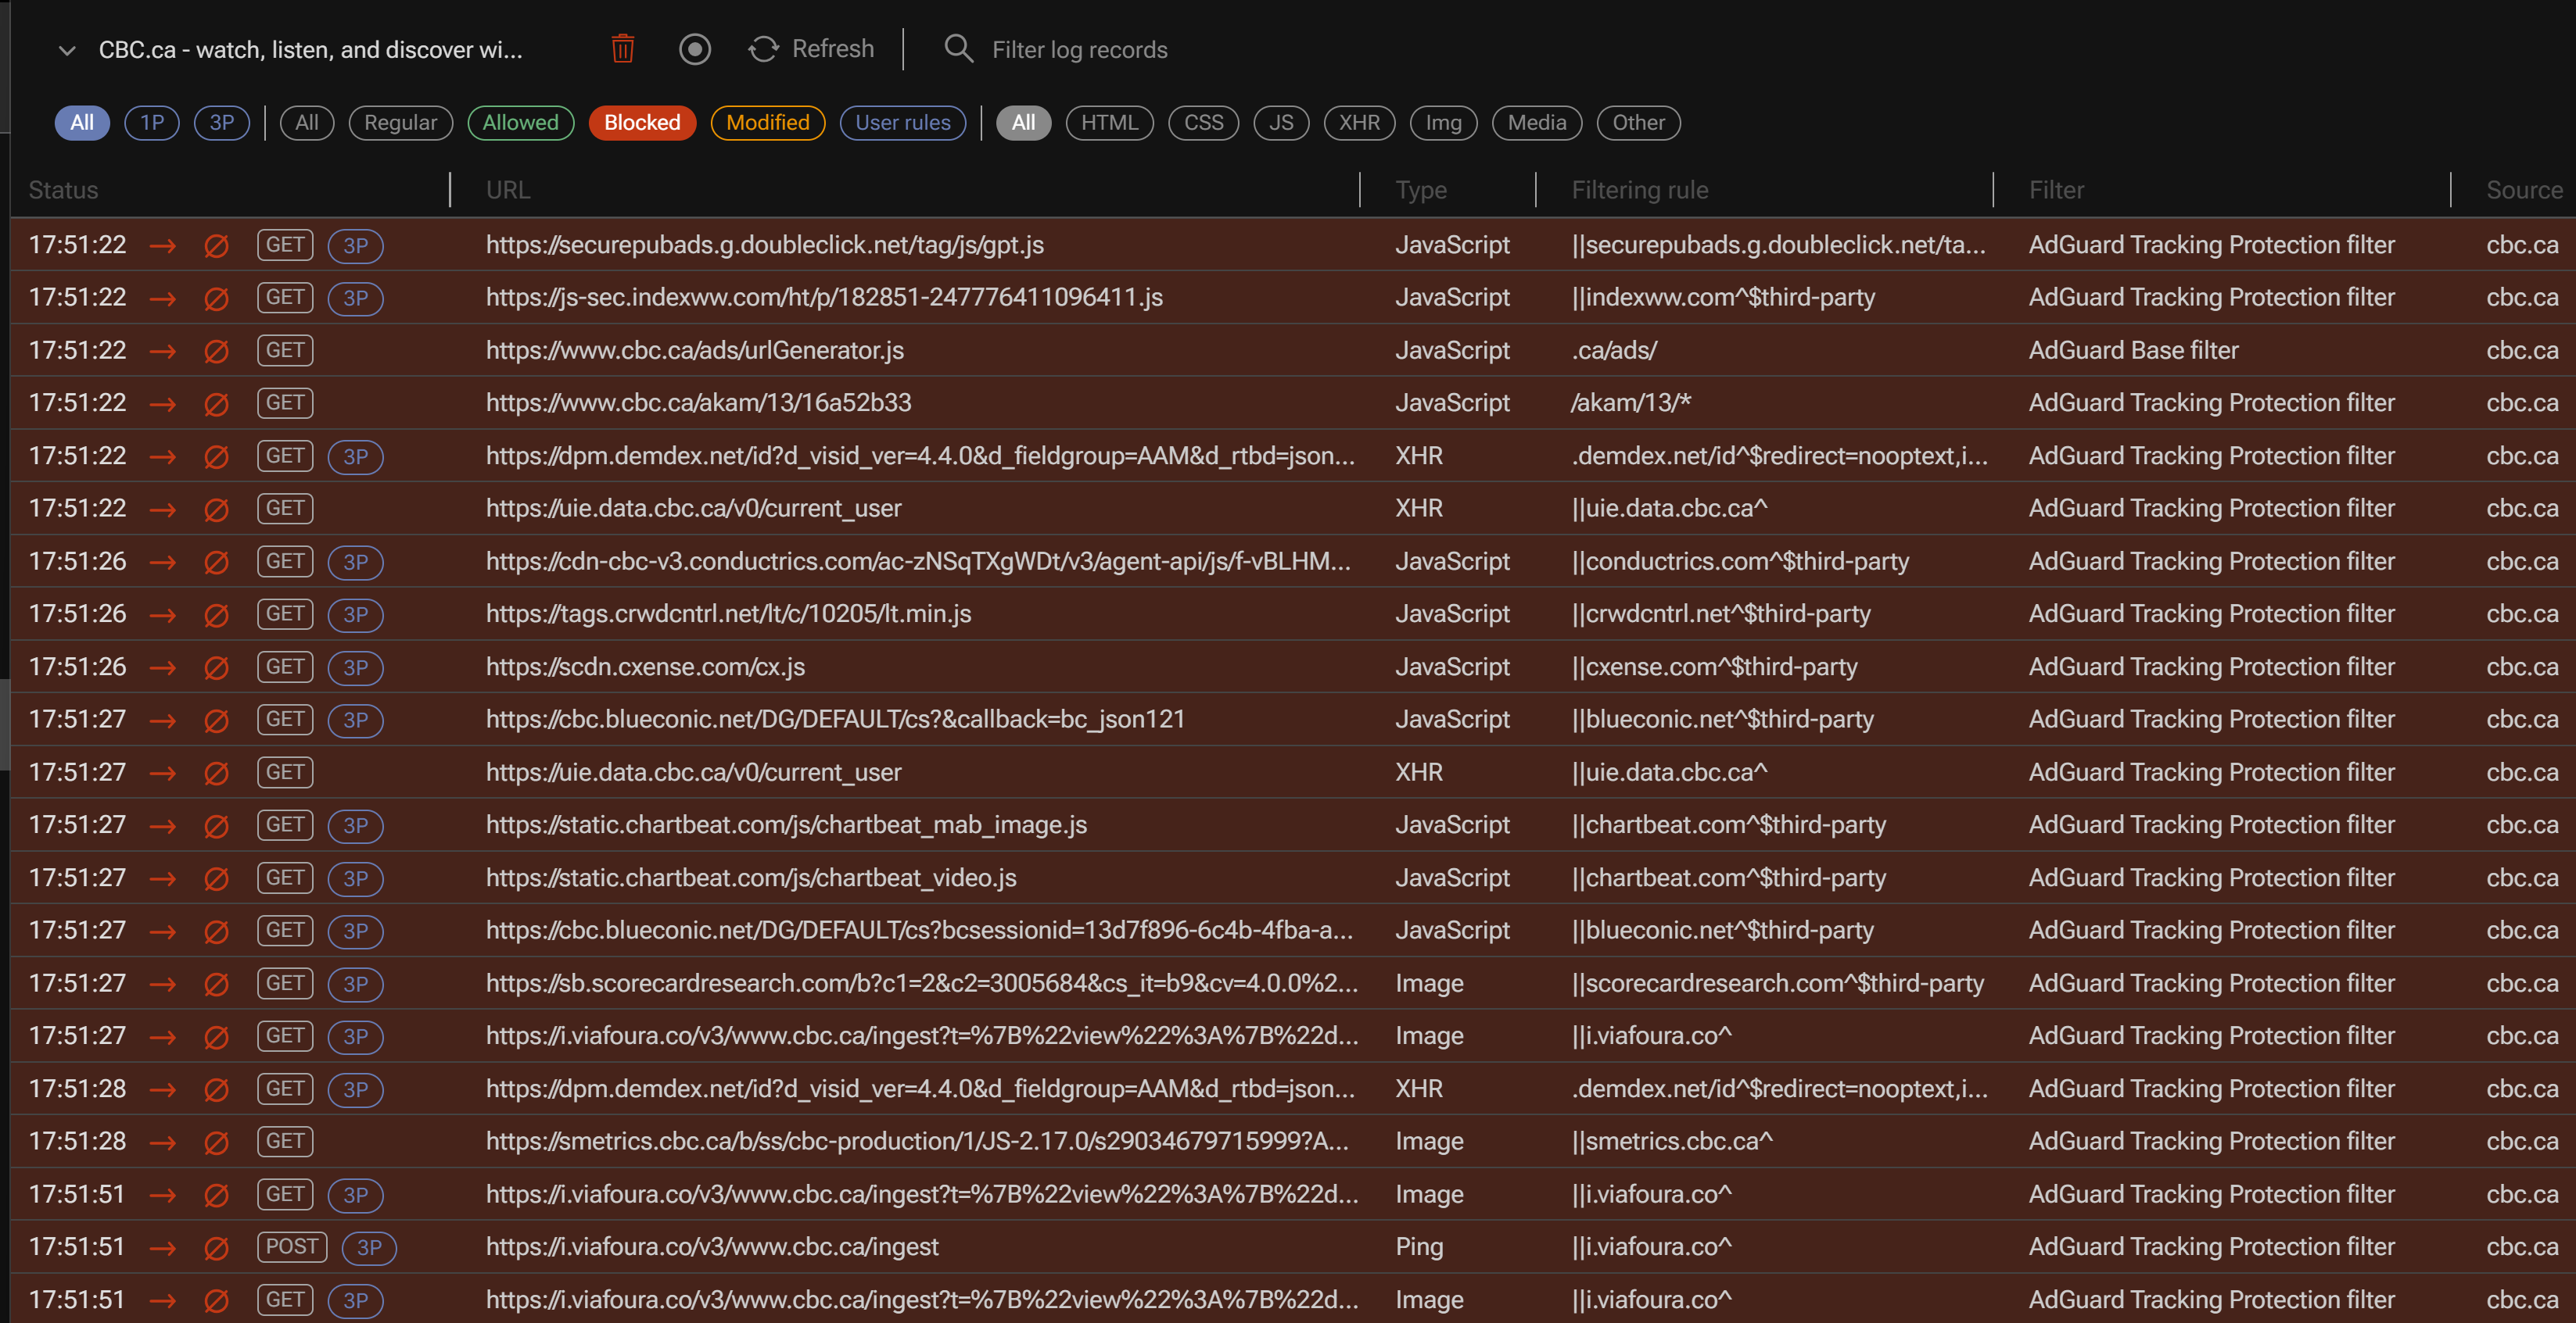The image size is (2576, 1323).
Task: Click the User rules chip
Action: 902,123
